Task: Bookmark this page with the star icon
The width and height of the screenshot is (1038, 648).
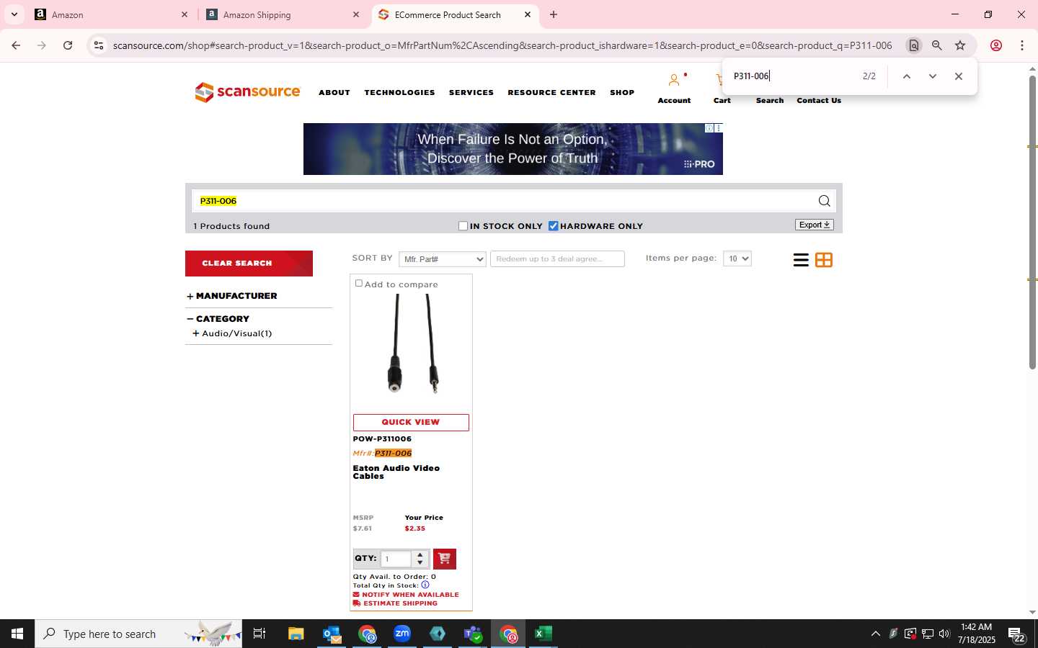Action: 960,45
